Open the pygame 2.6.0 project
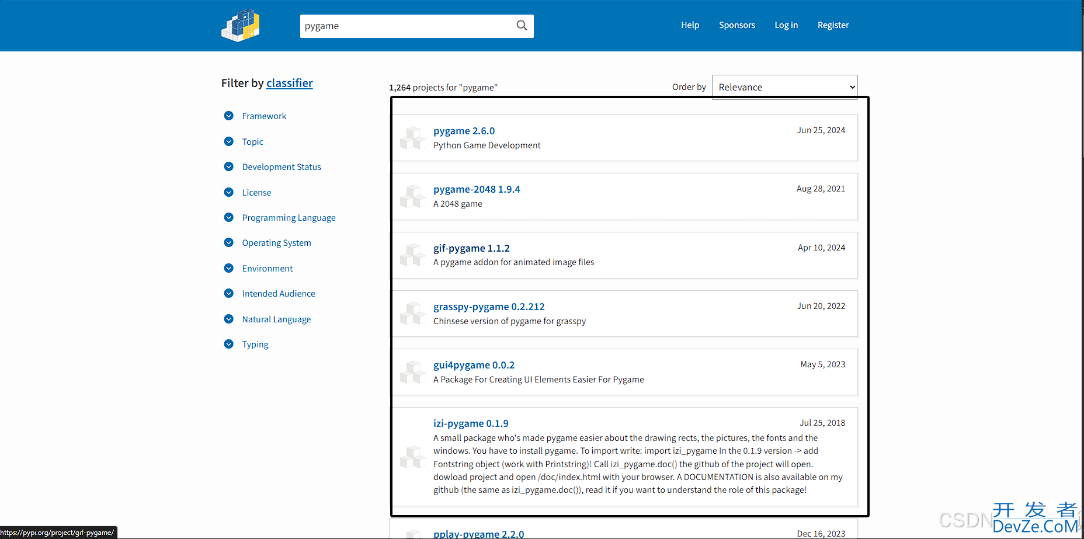Image resolution: width=1084 pixels, height=539 pixels. coord(464,131)
